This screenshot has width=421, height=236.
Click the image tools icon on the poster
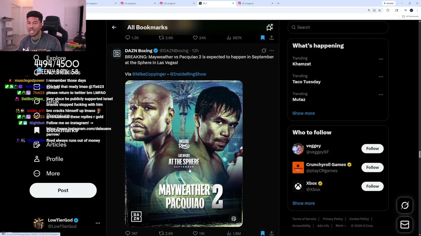(234, 219)
